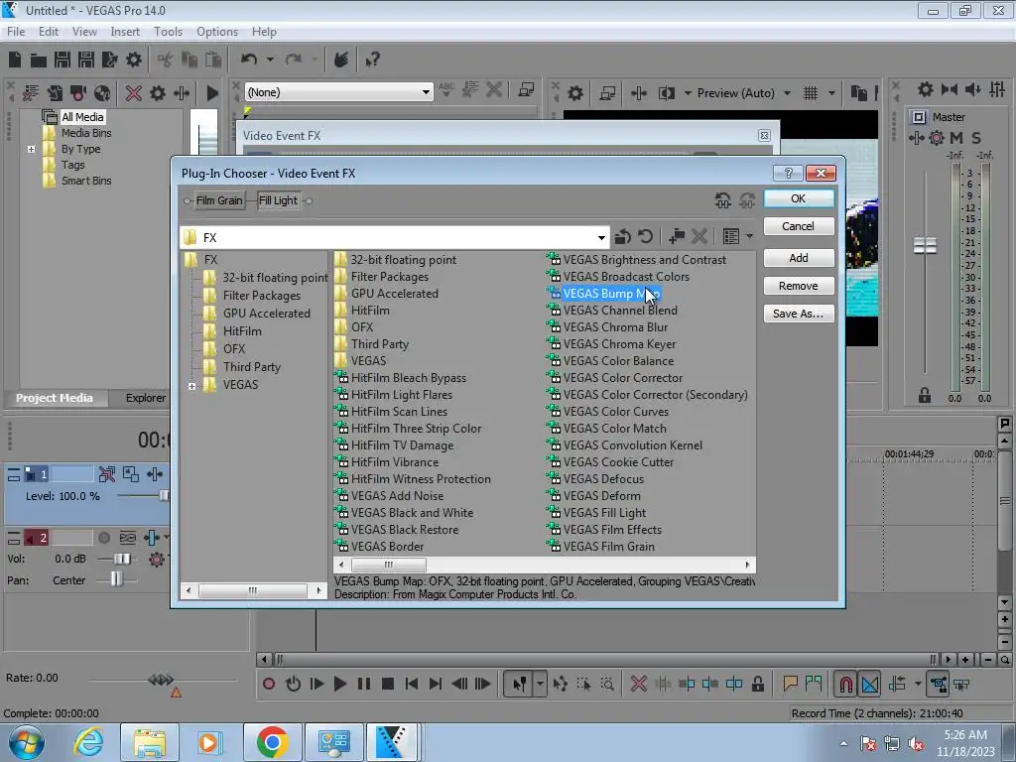This screenshot has width=1016, height=762.
Task: Toggle Fill Light plug-in in chain
Action: pyautogui.click(x=279, y=200)
